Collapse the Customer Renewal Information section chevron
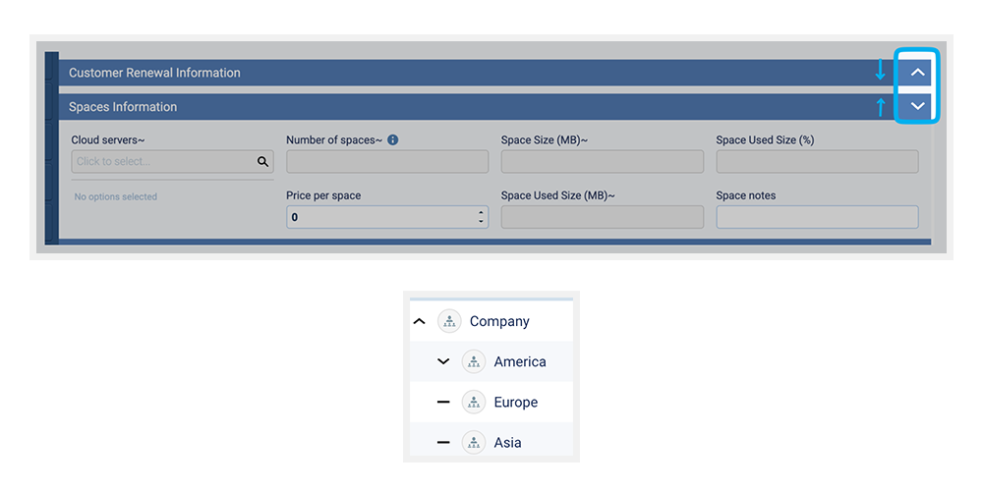 click(917, 73)
